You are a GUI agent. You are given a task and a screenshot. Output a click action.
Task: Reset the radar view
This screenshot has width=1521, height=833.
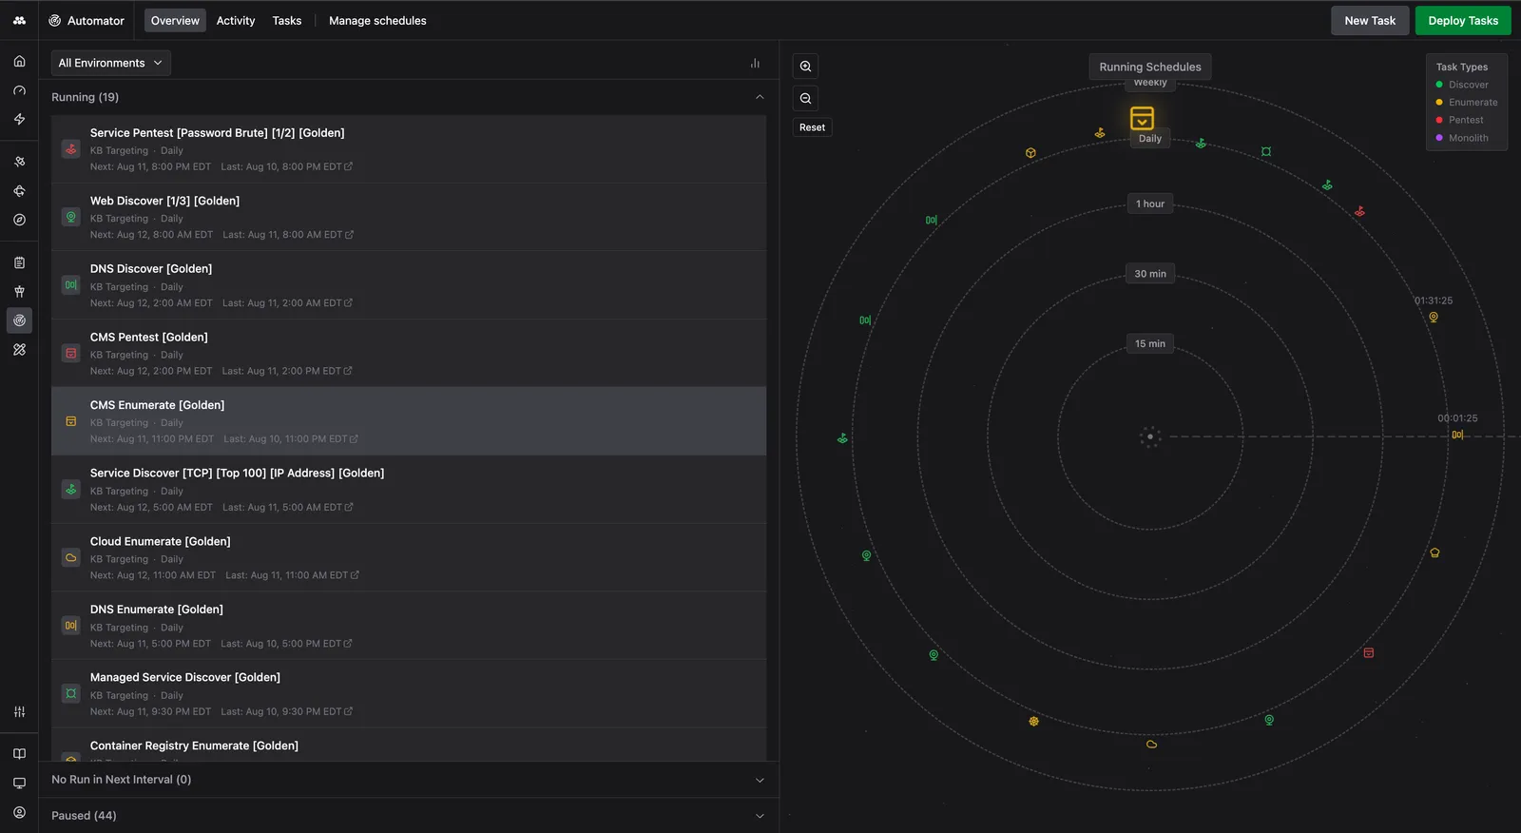812,127
